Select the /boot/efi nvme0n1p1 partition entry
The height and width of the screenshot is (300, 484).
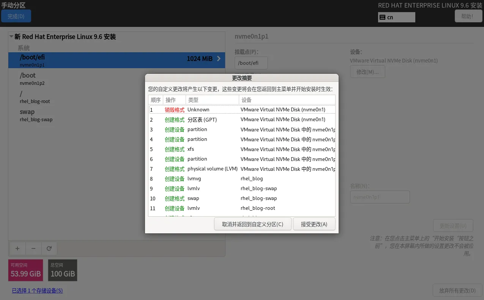pos(117,60)
